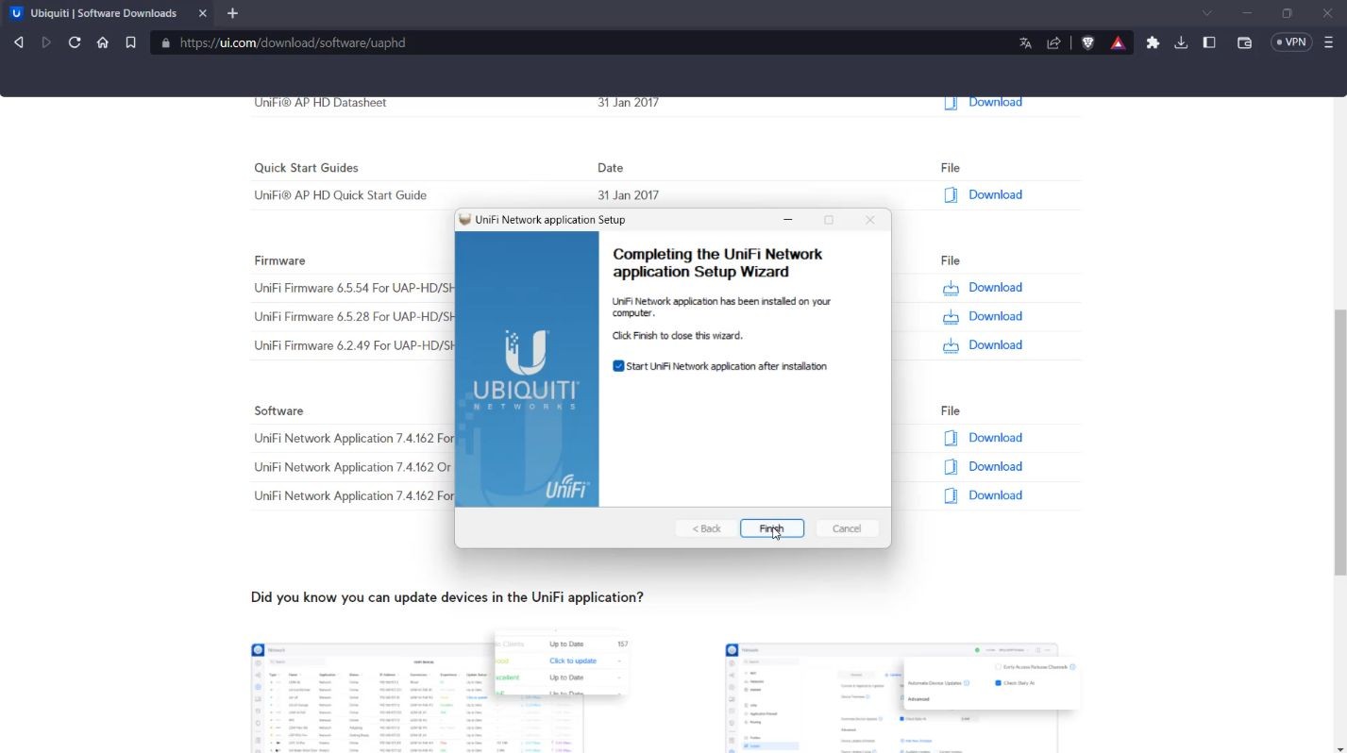The image size is (1347, 753).
Task: Open the browser main menu icon
Action: (x=1329, y=42)
